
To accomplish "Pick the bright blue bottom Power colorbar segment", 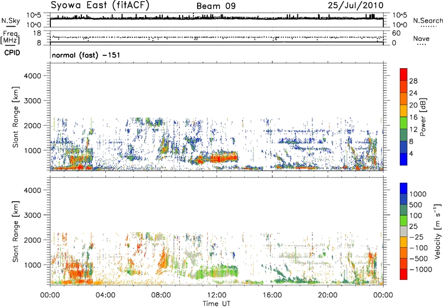I will (404, 160).
